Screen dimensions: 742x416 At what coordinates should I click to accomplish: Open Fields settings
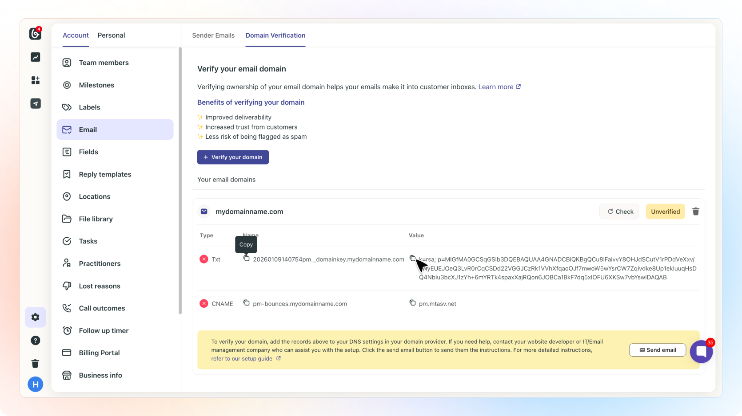click(x=115, y=152)
